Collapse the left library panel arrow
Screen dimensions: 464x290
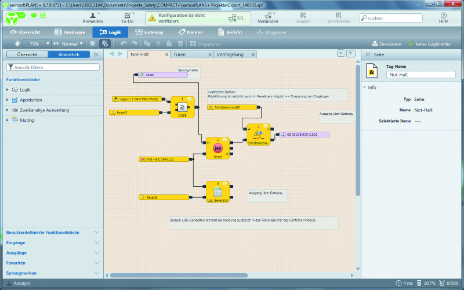[x=96, y=55]
